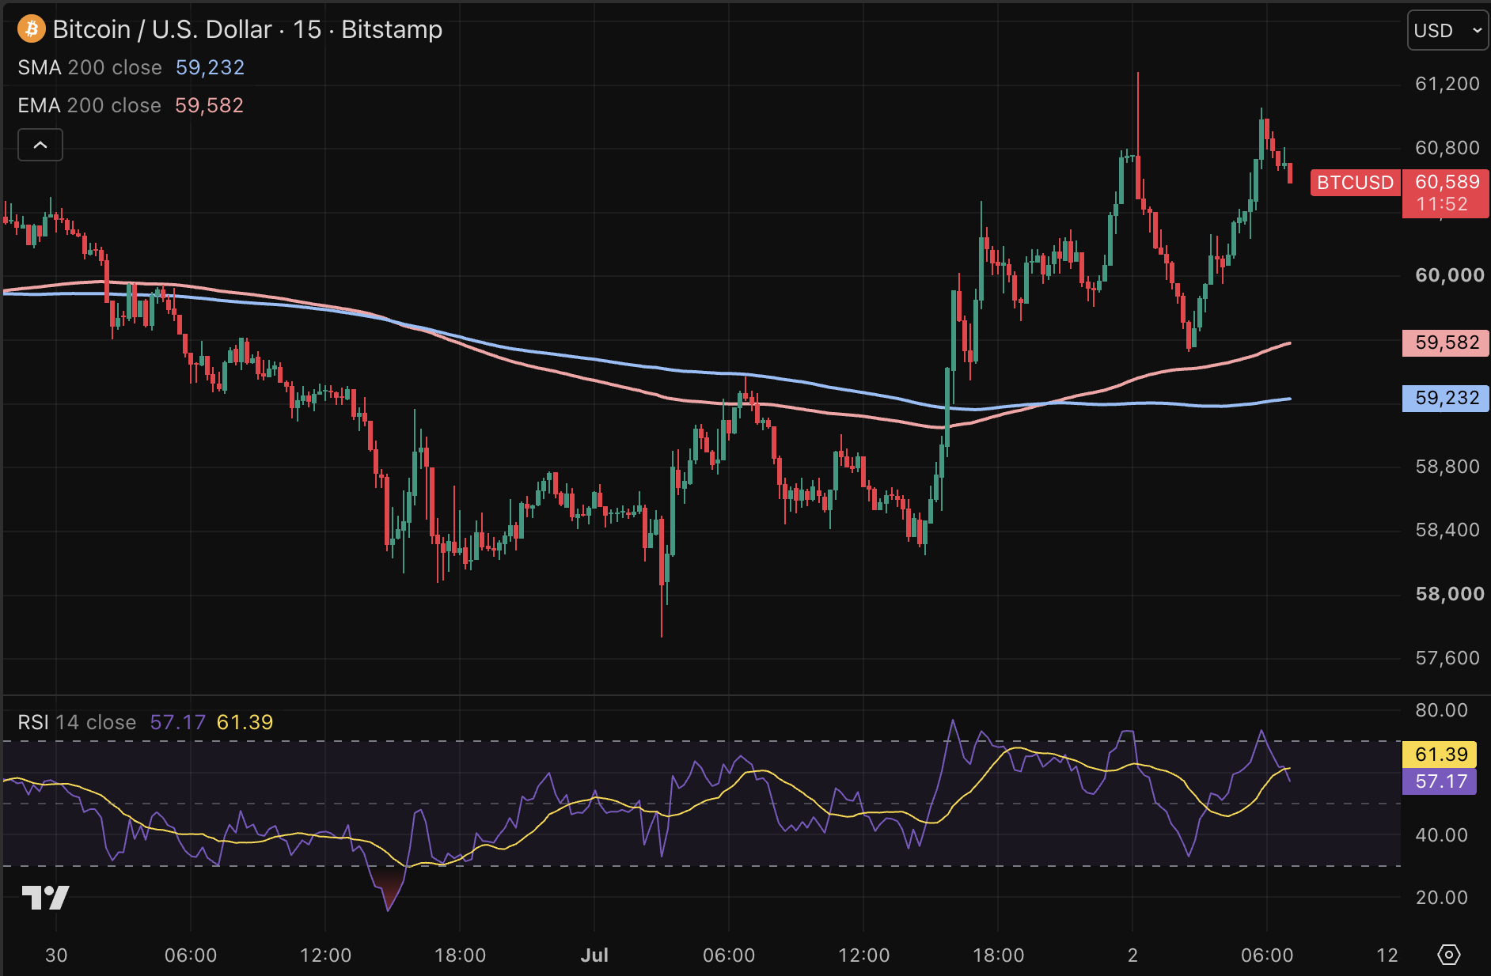Click the 60,000 price axis label

1449,275
